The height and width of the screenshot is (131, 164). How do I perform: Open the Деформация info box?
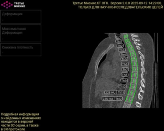pos(21,17)
